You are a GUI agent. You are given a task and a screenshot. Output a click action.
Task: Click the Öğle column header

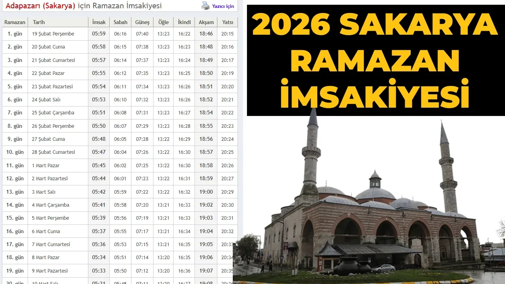pos(163,22)
